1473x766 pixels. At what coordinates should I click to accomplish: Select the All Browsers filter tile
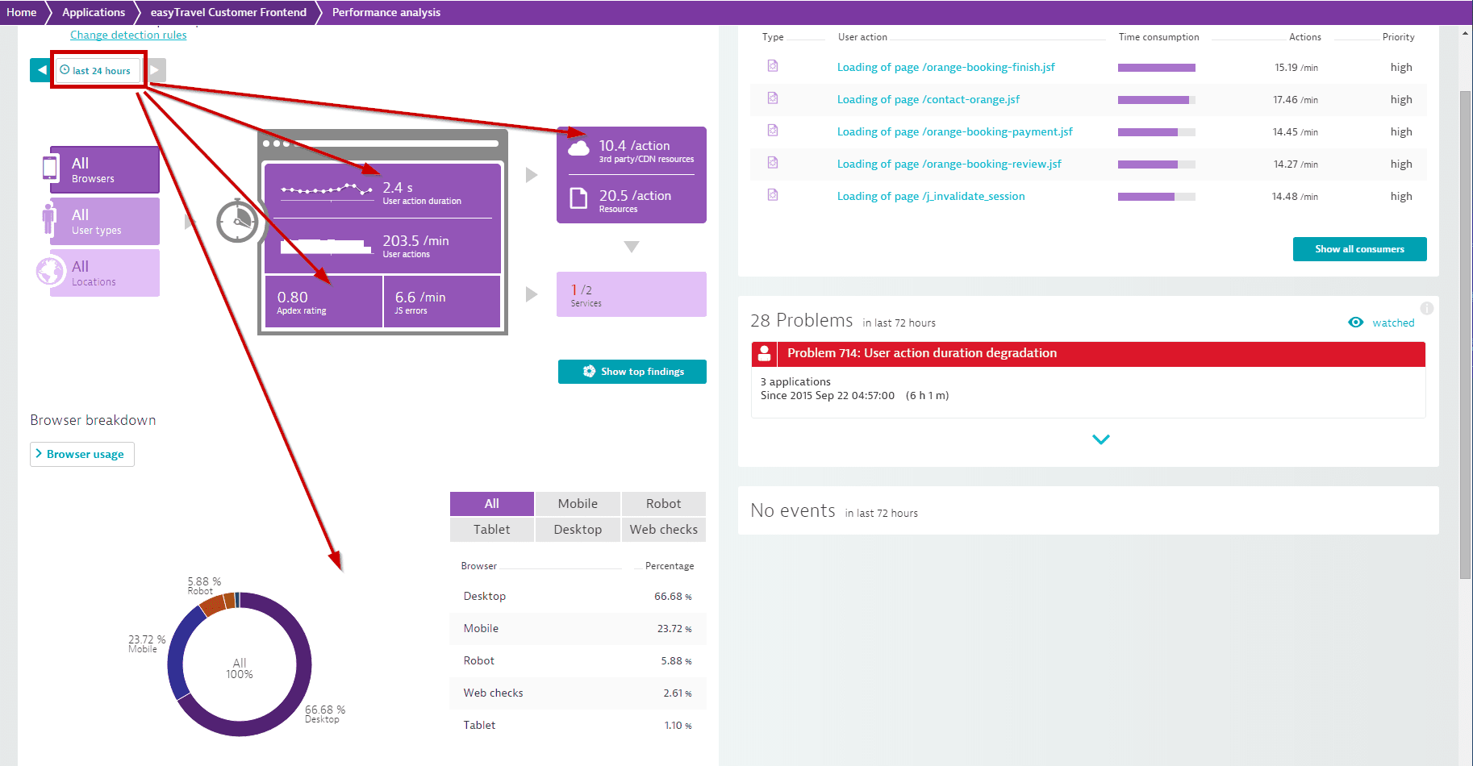pyautogui.click(x=105, y=169)
